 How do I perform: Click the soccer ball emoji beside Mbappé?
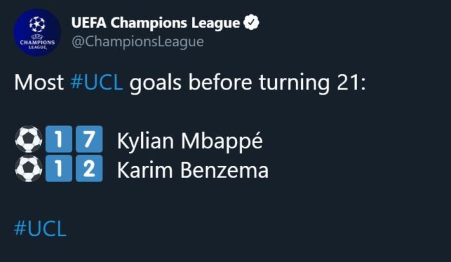click(28, 139)
